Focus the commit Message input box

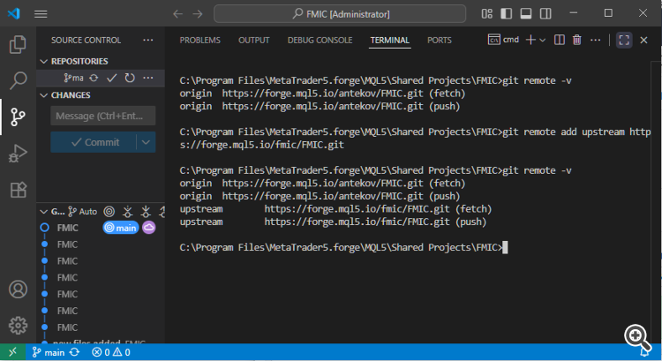pyautogui.click(x=103, y=116)
